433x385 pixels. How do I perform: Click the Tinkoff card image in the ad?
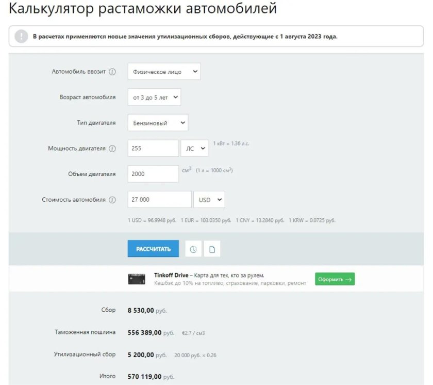[x=136, y=279]
